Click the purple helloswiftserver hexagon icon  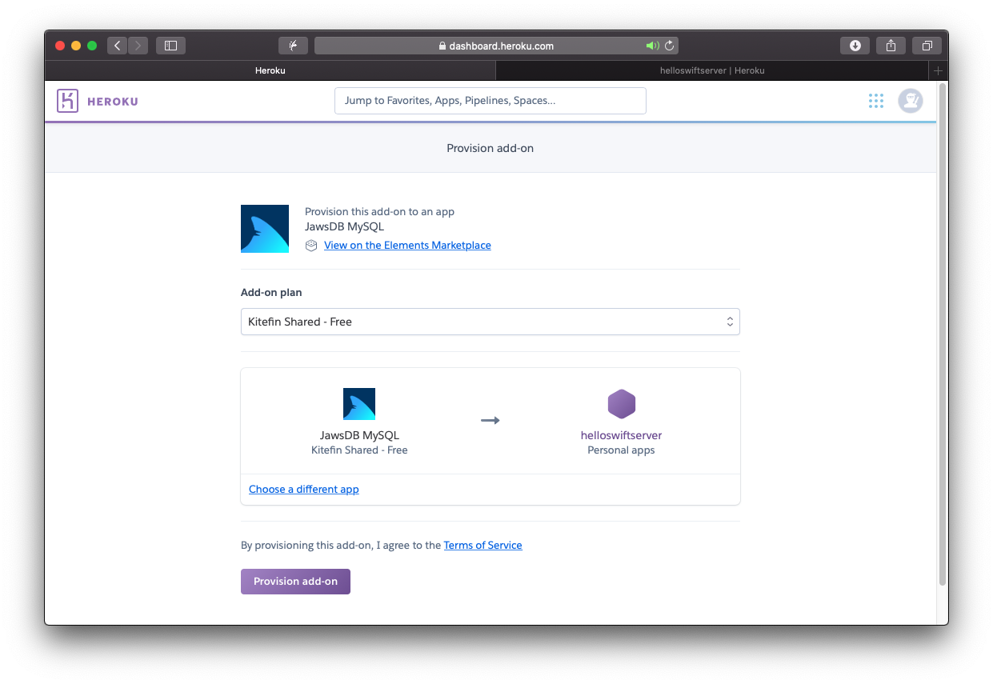pyautogui.click(x=621, y=404)
